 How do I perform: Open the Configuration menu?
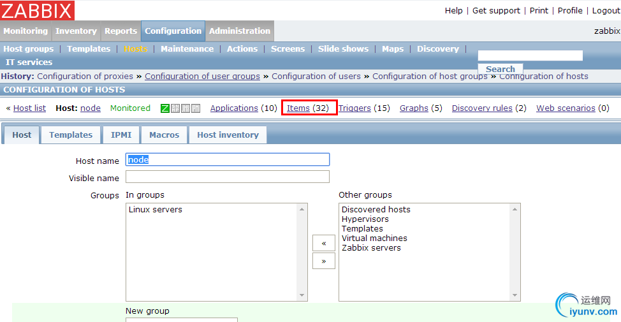pyautogui.click(x=173, y=31)
